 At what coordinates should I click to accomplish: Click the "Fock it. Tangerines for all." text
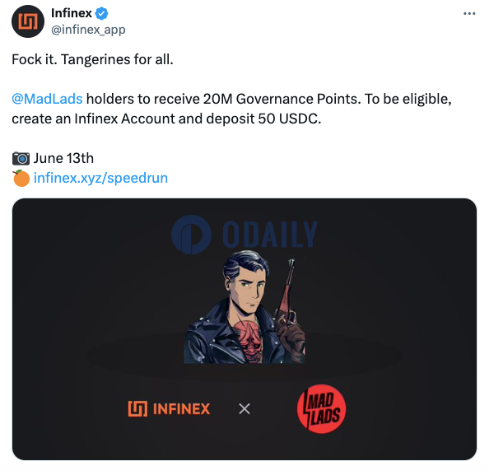[92, 59]
